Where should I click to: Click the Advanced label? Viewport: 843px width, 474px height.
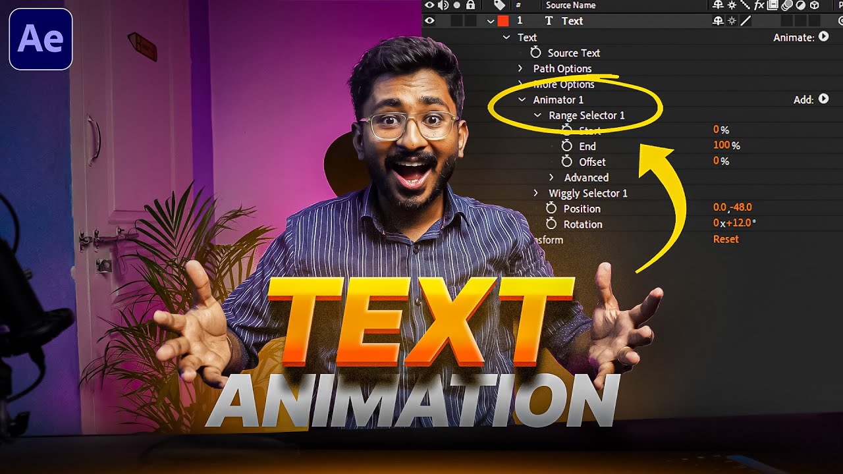point(586,178)
